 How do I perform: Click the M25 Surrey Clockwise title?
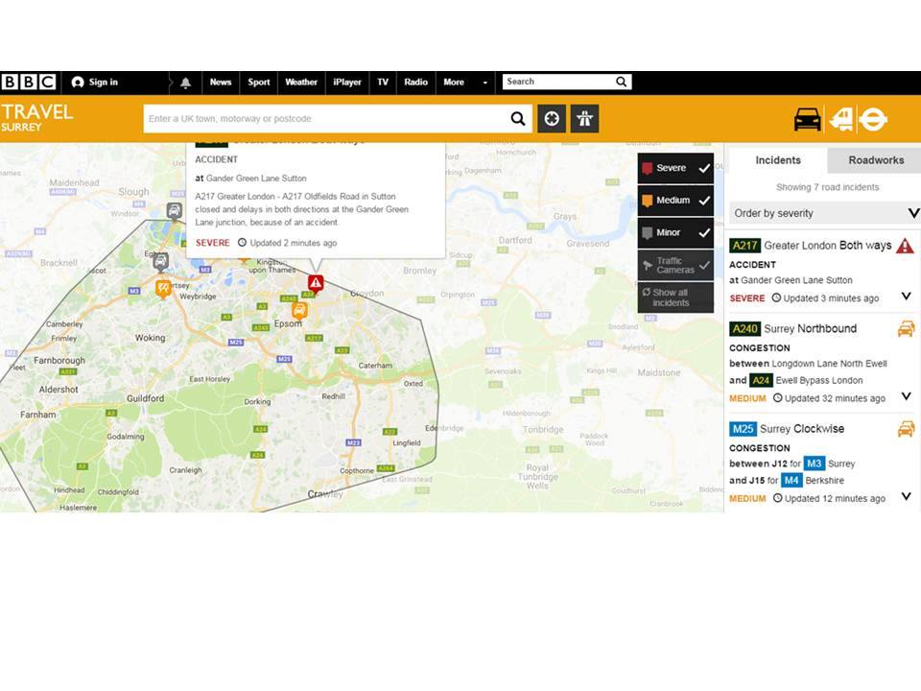click(x=787, y=429)
